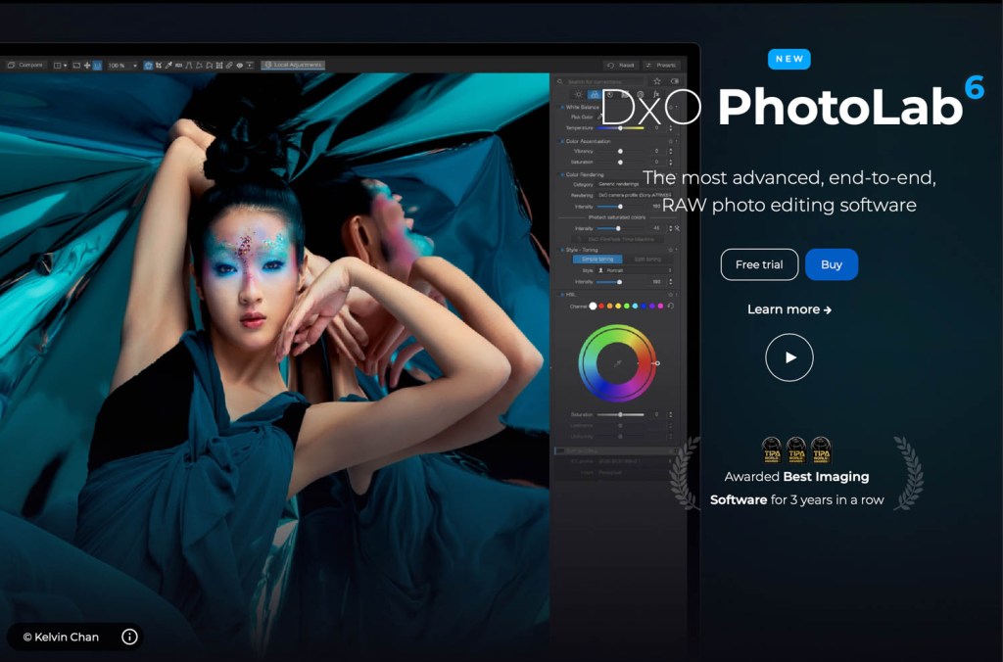Click the Compare button in the toolbar
The height and width of the screenshot is (662, 1003).
tap(24, 65)
